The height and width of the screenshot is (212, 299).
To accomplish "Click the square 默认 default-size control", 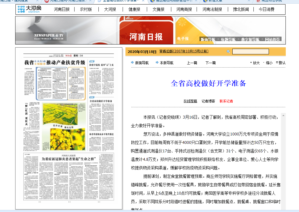I will pos(281,63).
